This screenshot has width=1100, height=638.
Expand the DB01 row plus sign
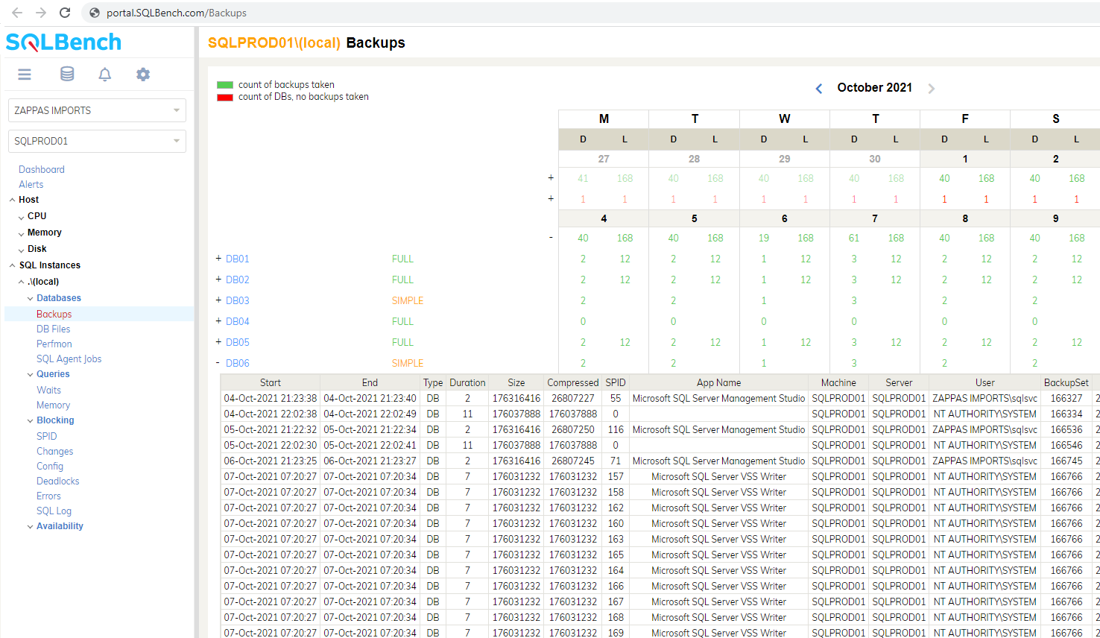point(218,258)
